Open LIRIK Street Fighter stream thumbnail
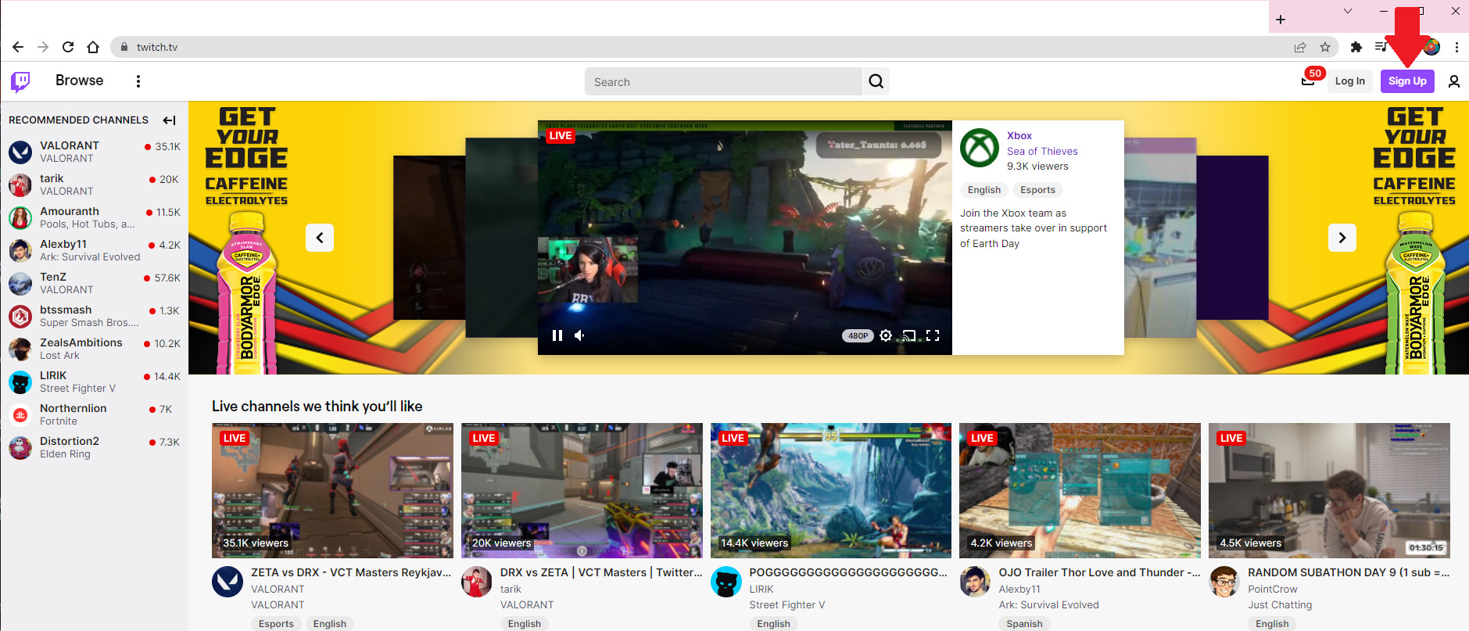The width and height of the screenshot is (1469, 631). point(831,490)
